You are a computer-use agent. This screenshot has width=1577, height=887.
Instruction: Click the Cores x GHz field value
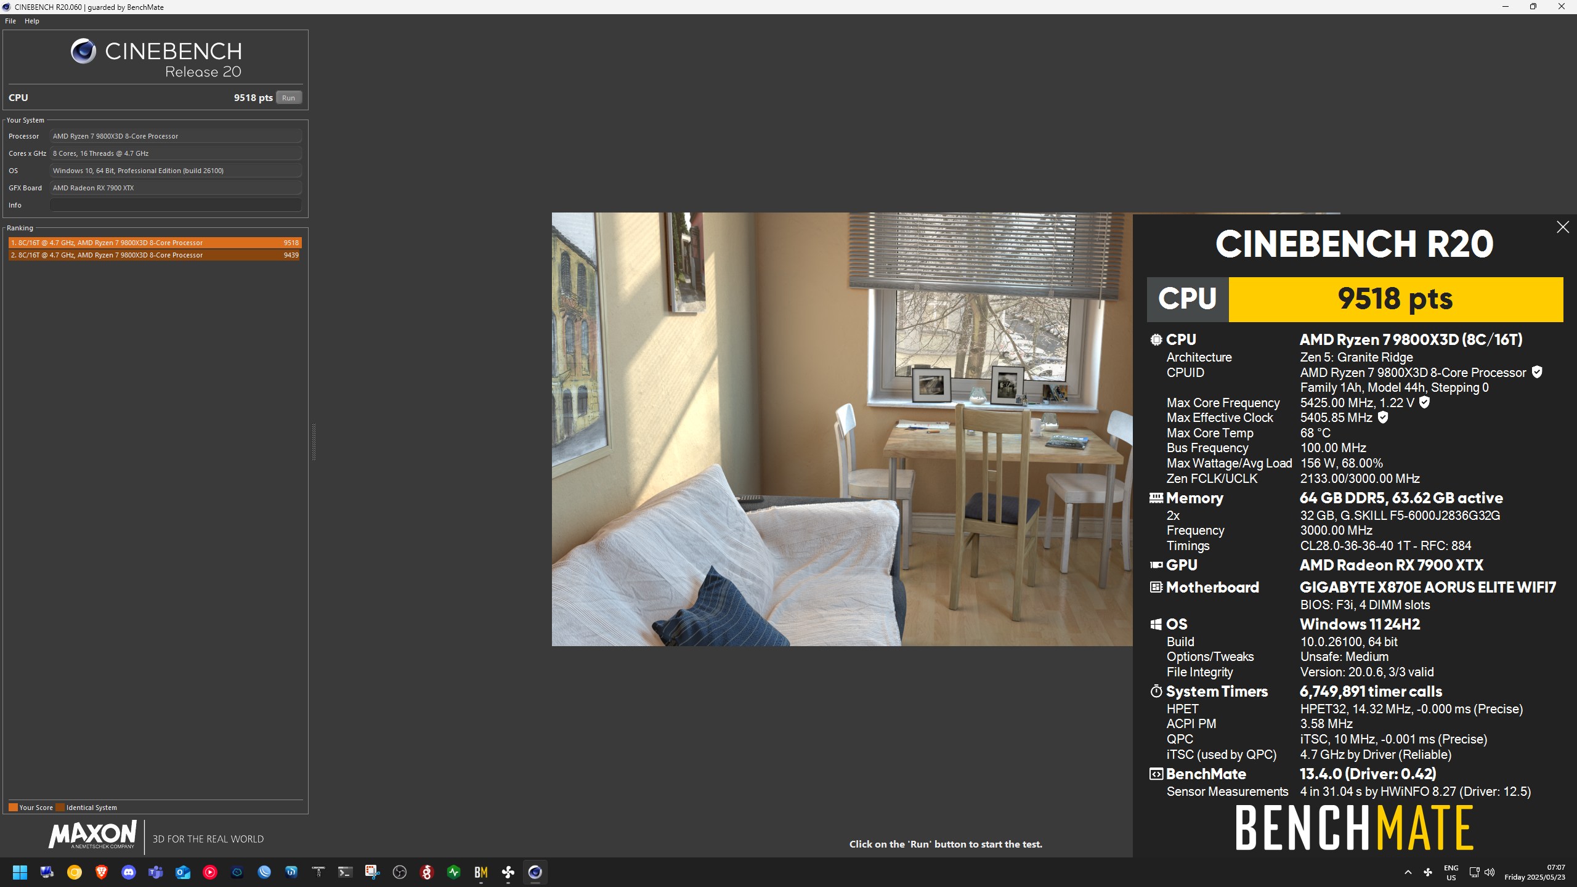click(x=176, y=153)
